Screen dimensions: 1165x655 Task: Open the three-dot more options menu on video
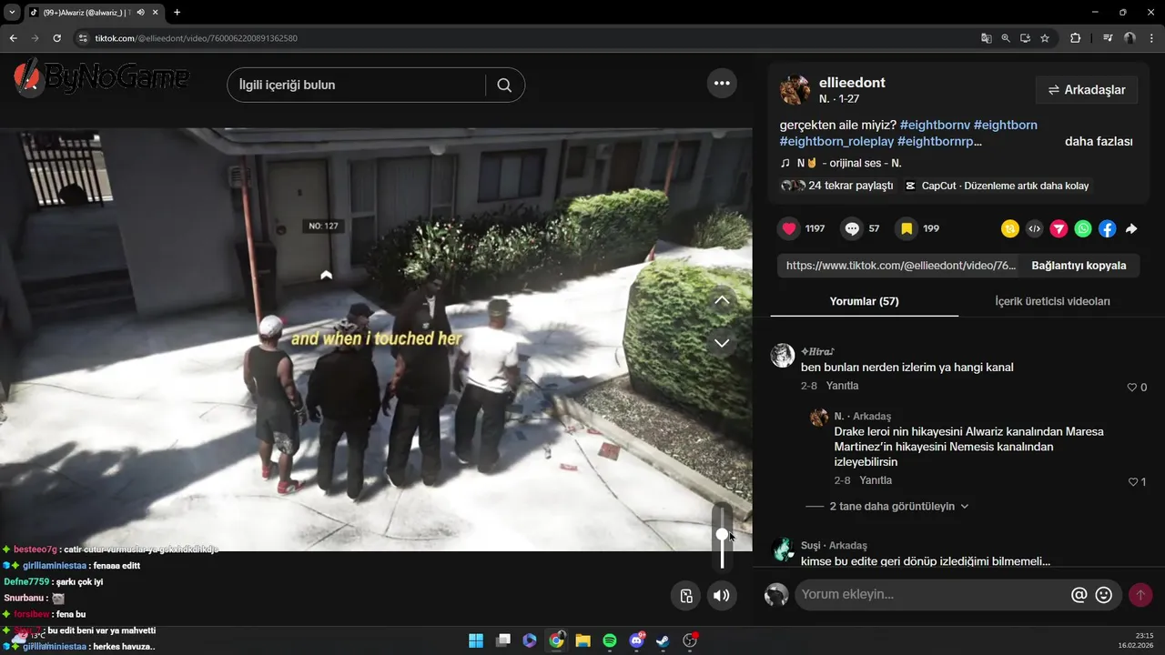(722, 84)
